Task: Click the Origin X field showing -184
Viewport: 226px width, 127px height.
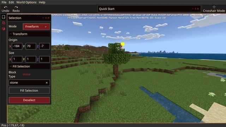Action: (x=17, y=46)
